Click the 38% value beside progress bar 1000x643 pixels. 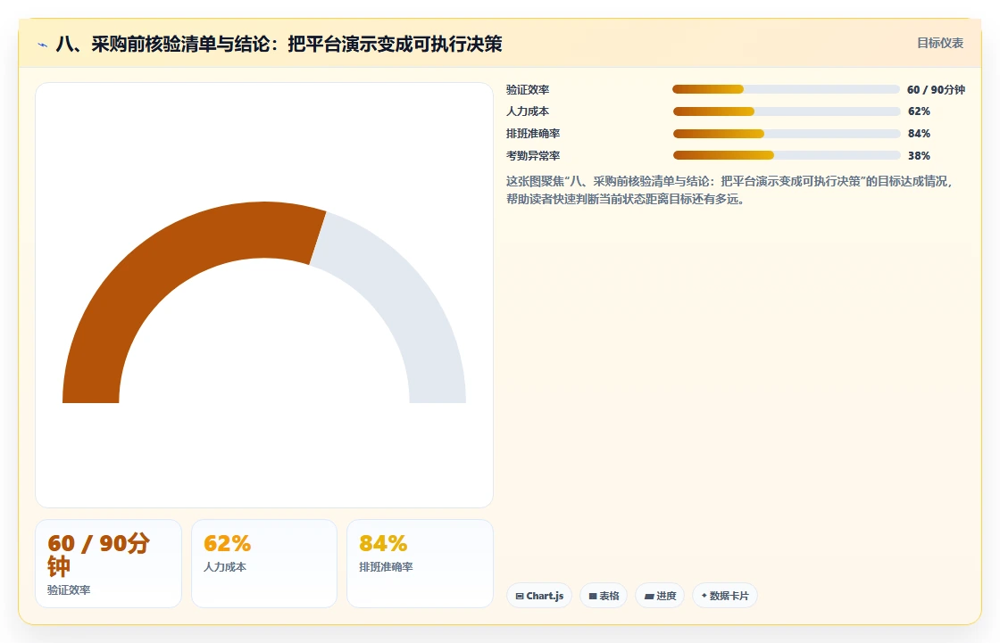tap(919, 155)
